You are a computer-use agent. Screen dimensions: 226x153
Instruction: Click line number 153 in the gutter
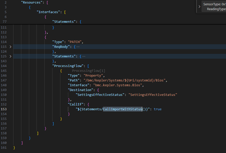tap(4, 109)
